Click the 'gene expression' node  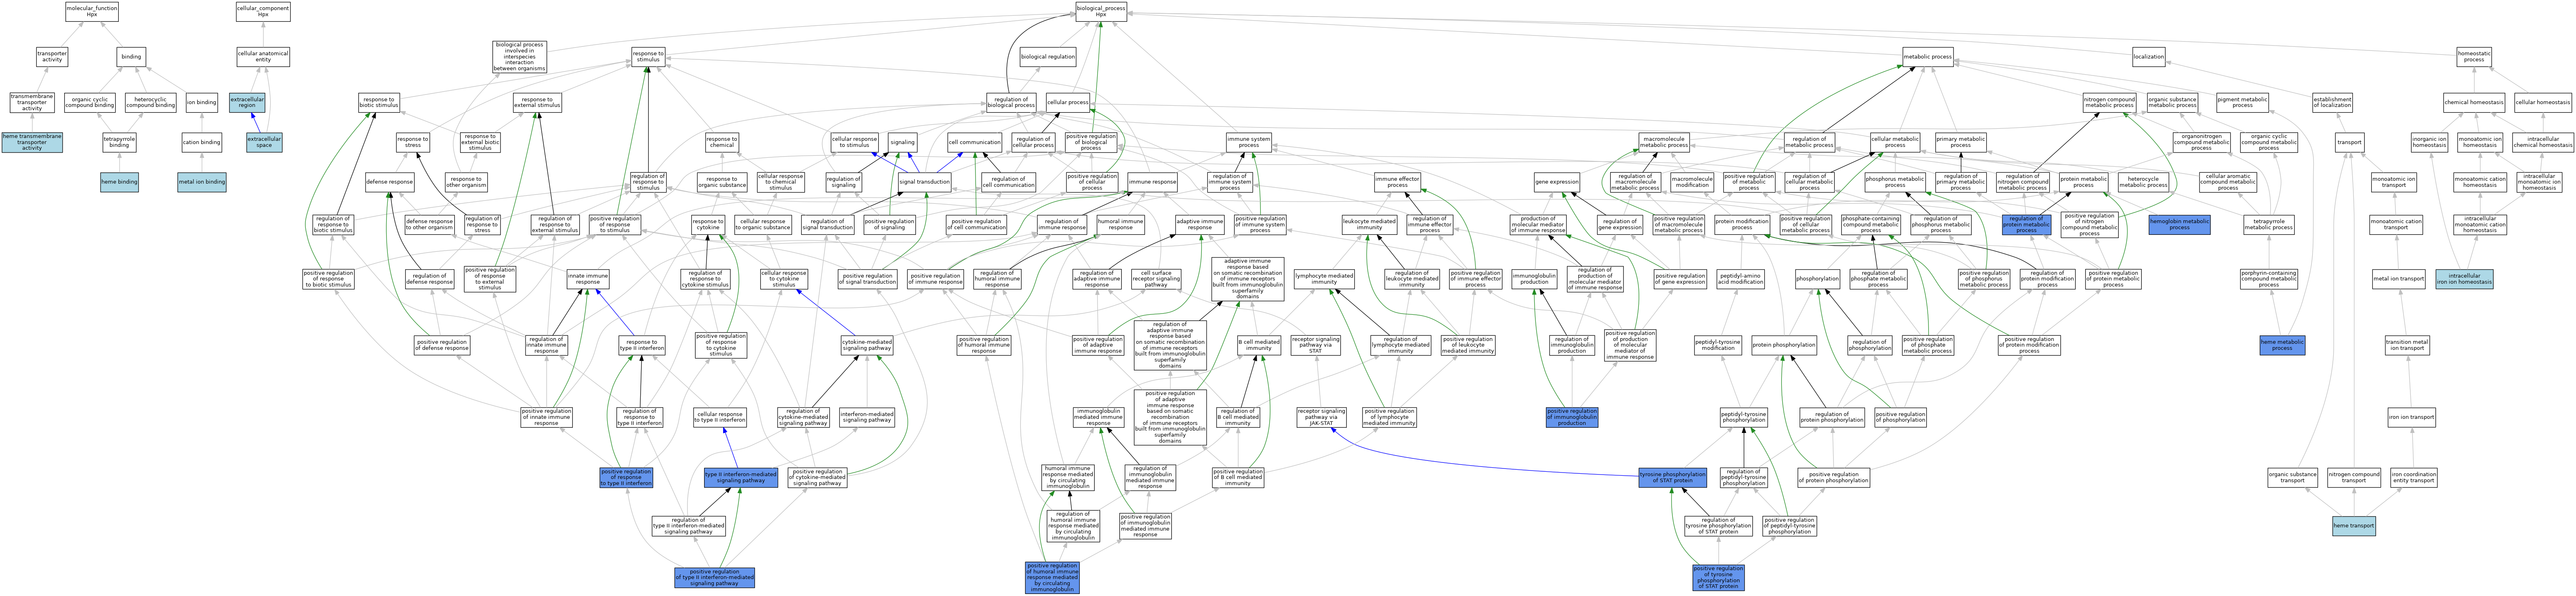(1557, 183)
